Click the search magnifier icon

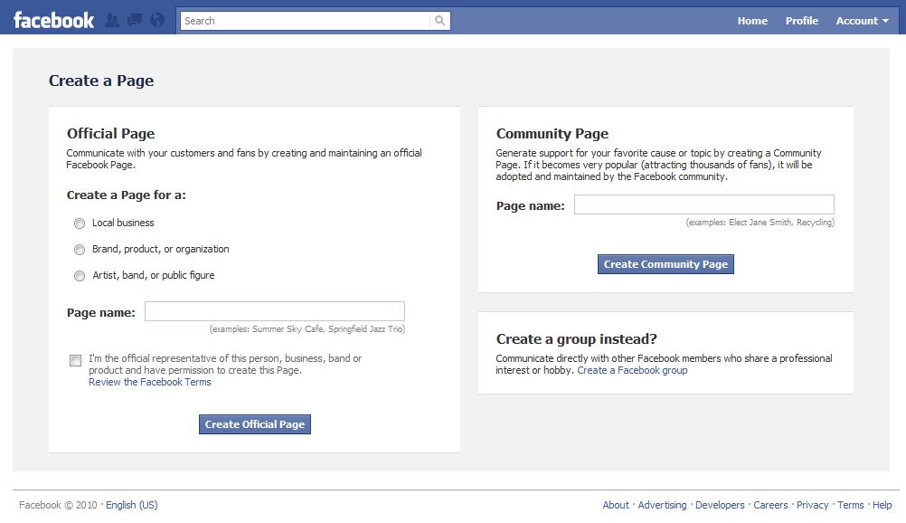point(439,19)
